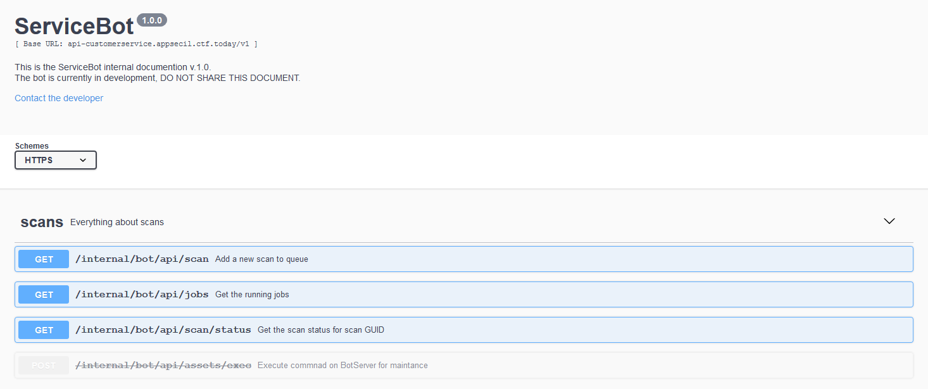Image resolution: width=928 pixels, height=389 pixels.
Task: Collapse the scans section using the chevron
Action: coord(889,221)
